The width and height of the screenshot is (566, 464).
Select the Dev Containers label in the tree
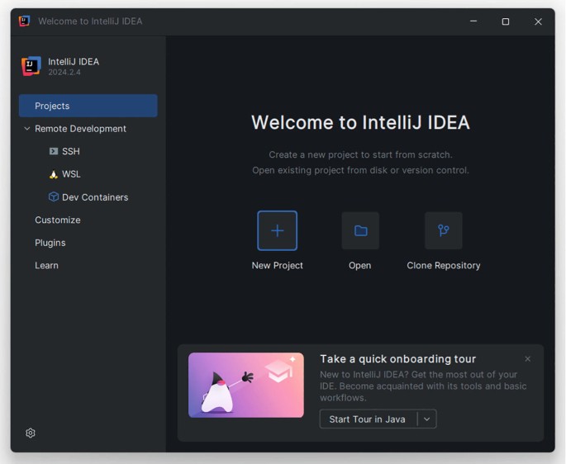pyautogui.click(x=95, y=197)
